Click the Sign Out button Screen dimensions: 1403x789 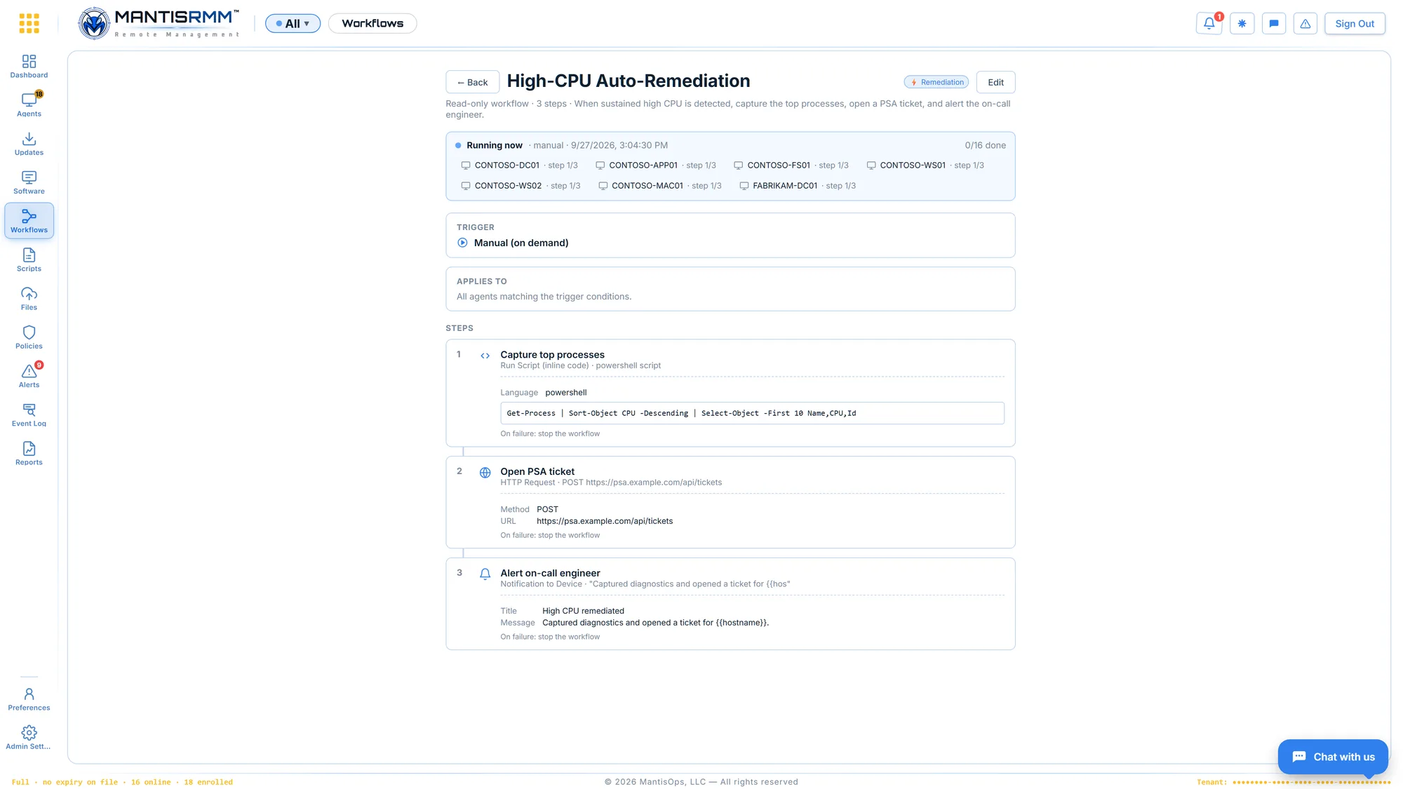(x=1355, y=23)
